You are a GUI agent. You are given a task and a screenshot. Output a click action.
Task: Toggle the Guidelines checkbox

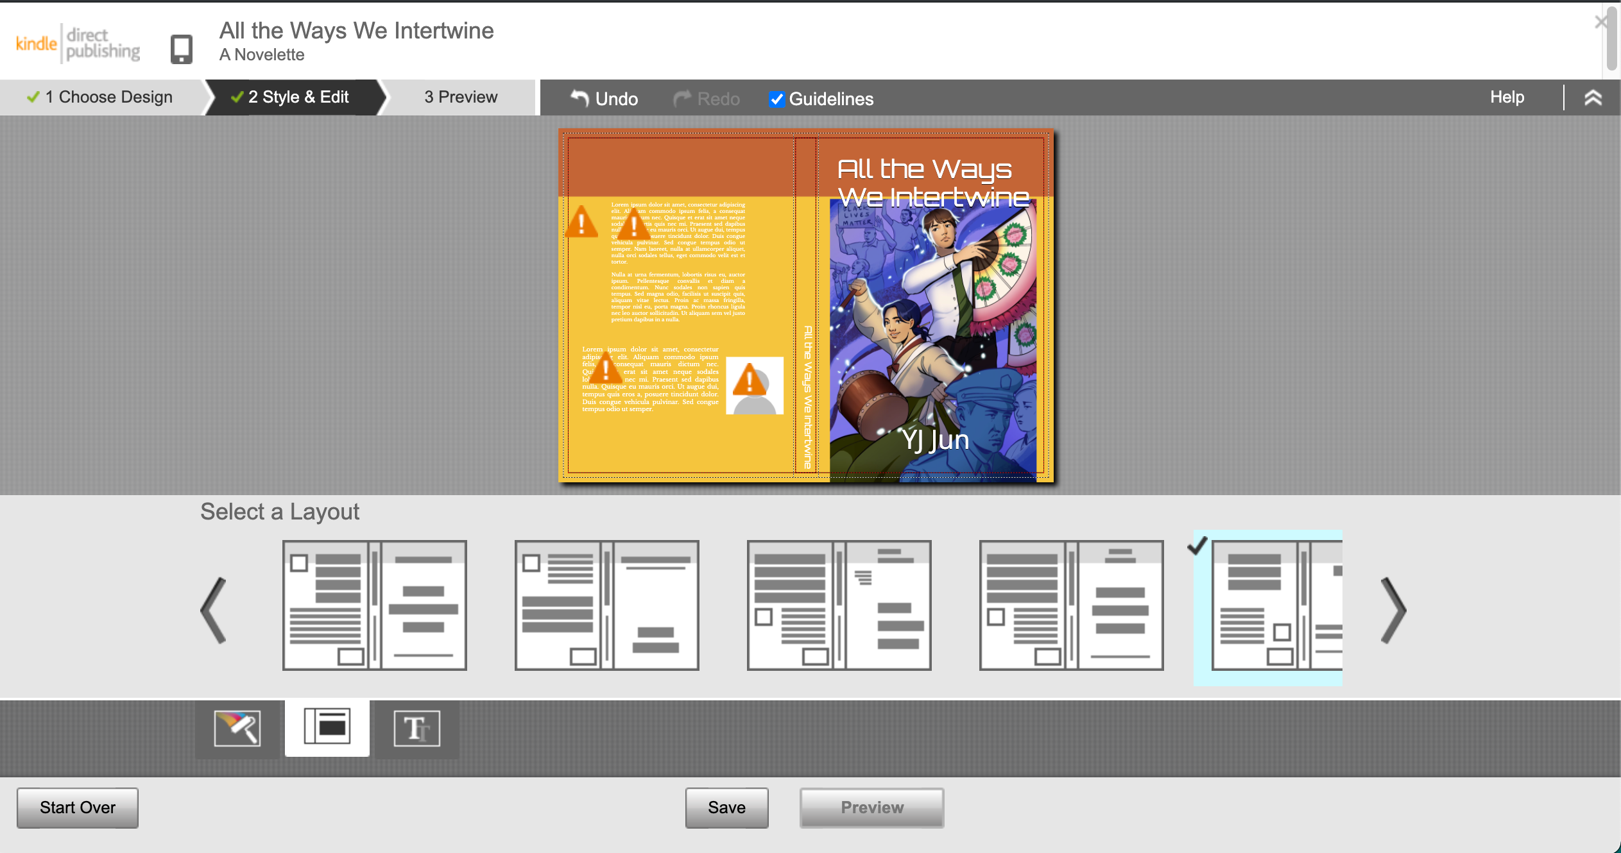[776, 99]
